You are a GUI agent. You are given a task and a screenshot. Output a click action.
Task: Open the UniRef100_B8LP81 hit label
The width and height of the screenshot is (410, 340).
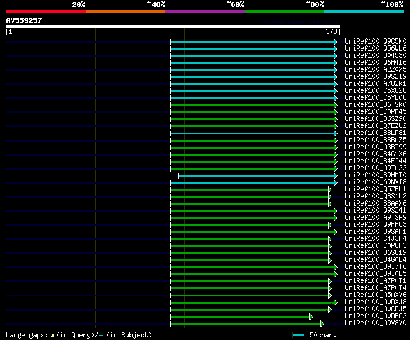tap(375, 133)
